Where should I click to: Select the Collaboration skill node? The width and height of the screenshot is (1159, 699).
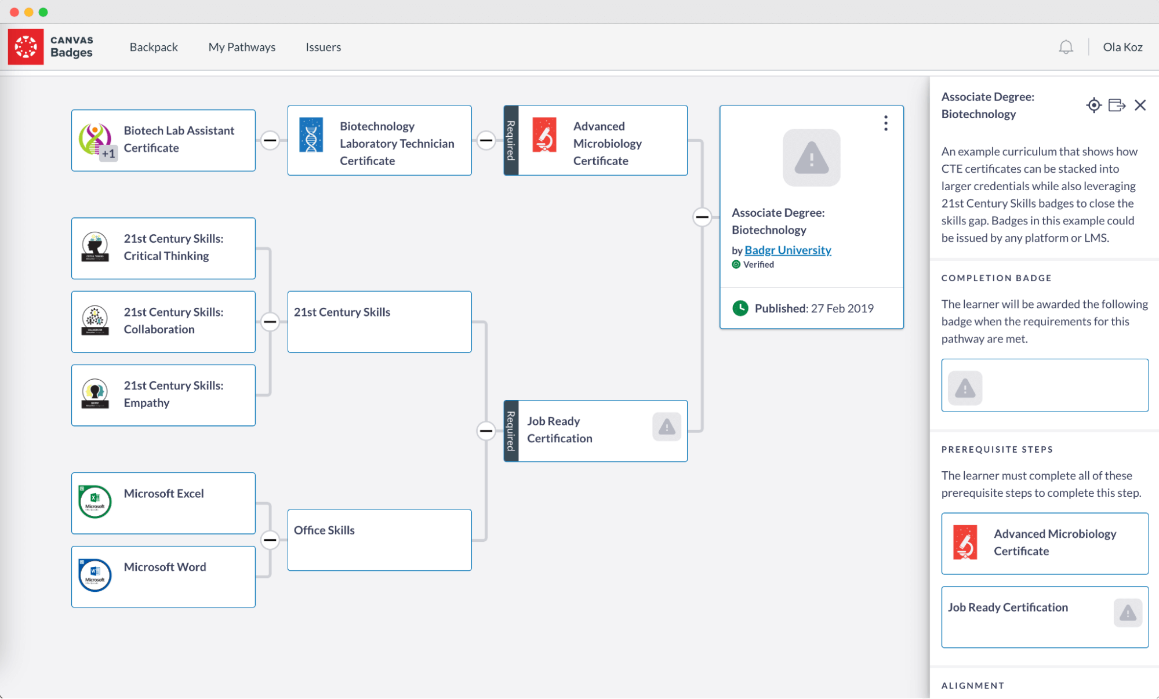click(164, 322)
